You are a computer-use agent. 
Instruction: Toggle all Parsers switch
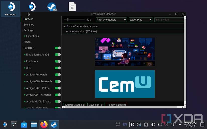point(58,48)
